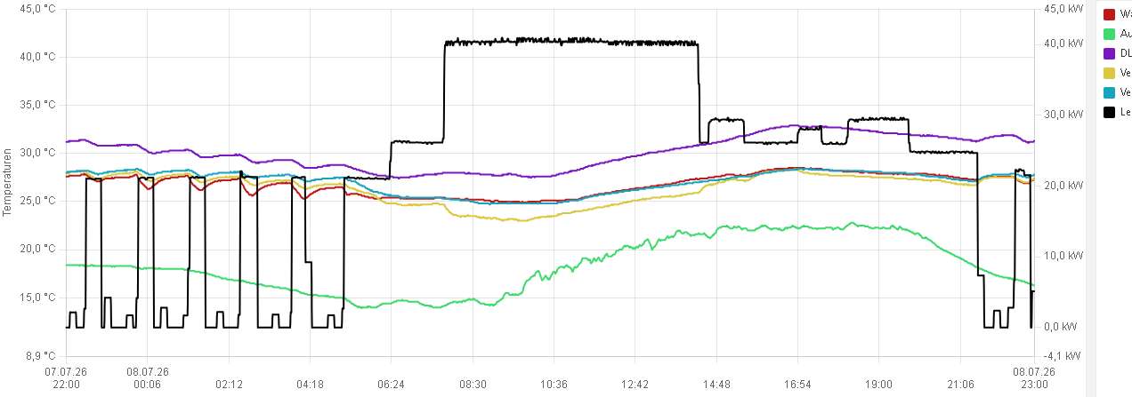Click the '07.07.26 22:00' start time label
Screen dimensions: 1132x397
click(x=66, y=378)
